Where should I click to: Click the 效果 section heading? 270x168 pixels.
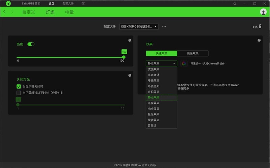pos(149,44)
